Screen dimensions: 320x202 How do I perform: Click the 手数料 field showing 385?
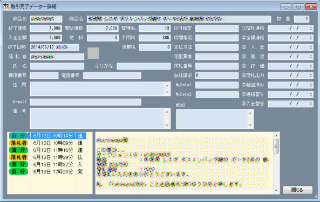(155, 38)
